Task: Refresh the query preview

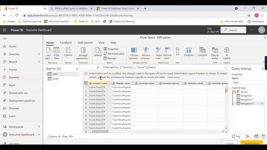Action: coord(98,52)
